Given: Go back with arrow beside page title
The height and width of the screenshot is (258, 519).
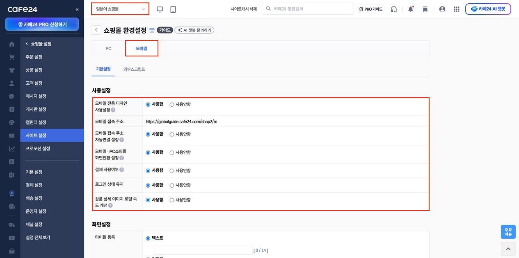Looking at the screenshot, I should click(x=96, y=30).
